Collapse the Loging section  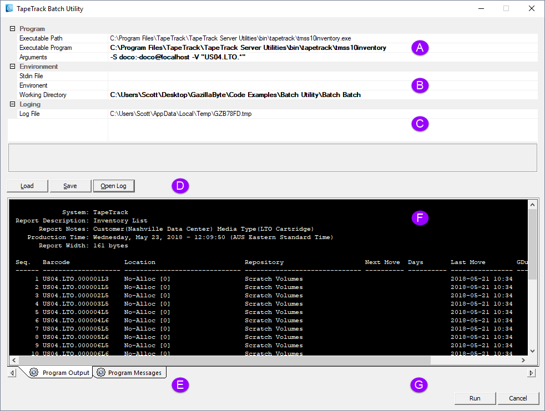click(13, 104)
